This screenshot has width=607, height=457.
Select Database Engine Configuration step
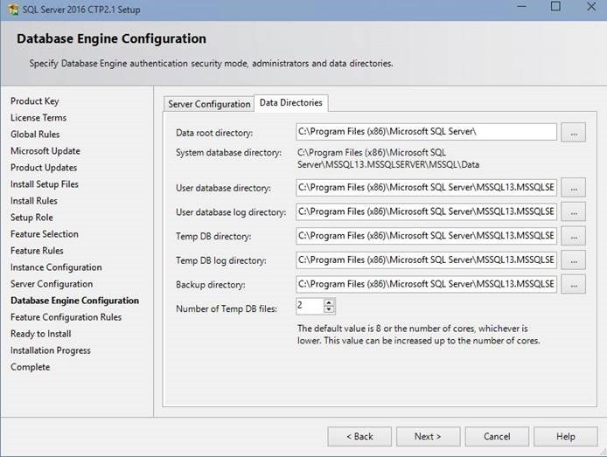pos(74,301)
